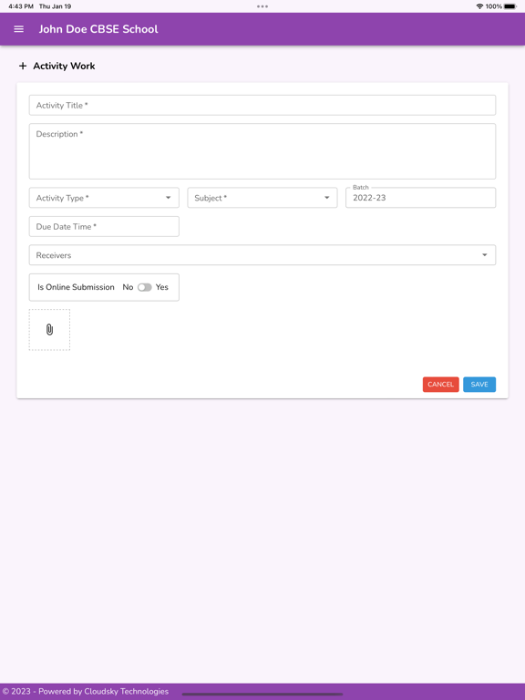Click the 'Yes' label next to the switch

click(161, 287)
